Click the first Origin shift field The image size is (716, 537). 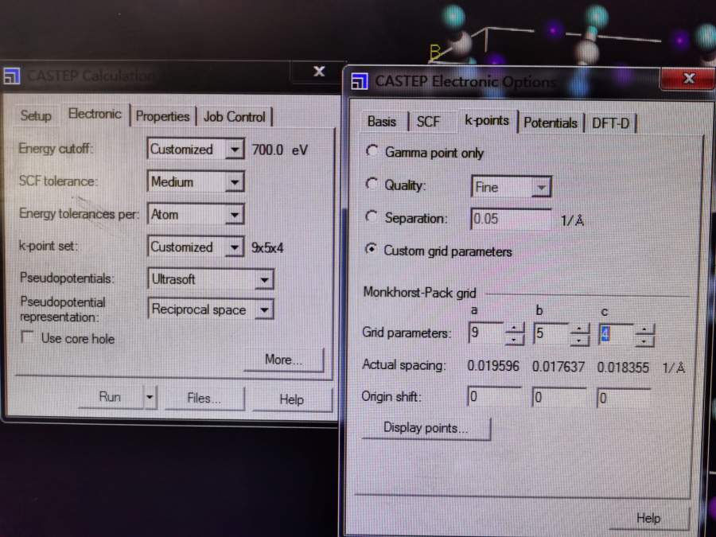(x=495, y=397)
